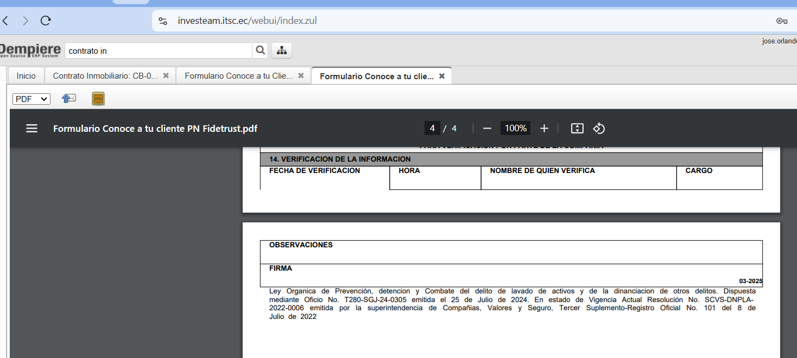Click the fit to page icon
The height and width of the screenshot is (358, 797).
point(577,129)
